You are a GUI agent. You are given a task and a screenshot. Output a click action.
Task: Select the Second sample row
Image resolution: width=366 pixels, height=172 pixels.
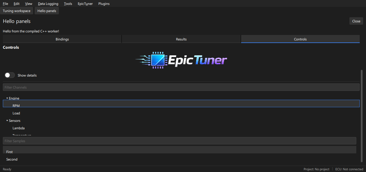coord(180,159)
